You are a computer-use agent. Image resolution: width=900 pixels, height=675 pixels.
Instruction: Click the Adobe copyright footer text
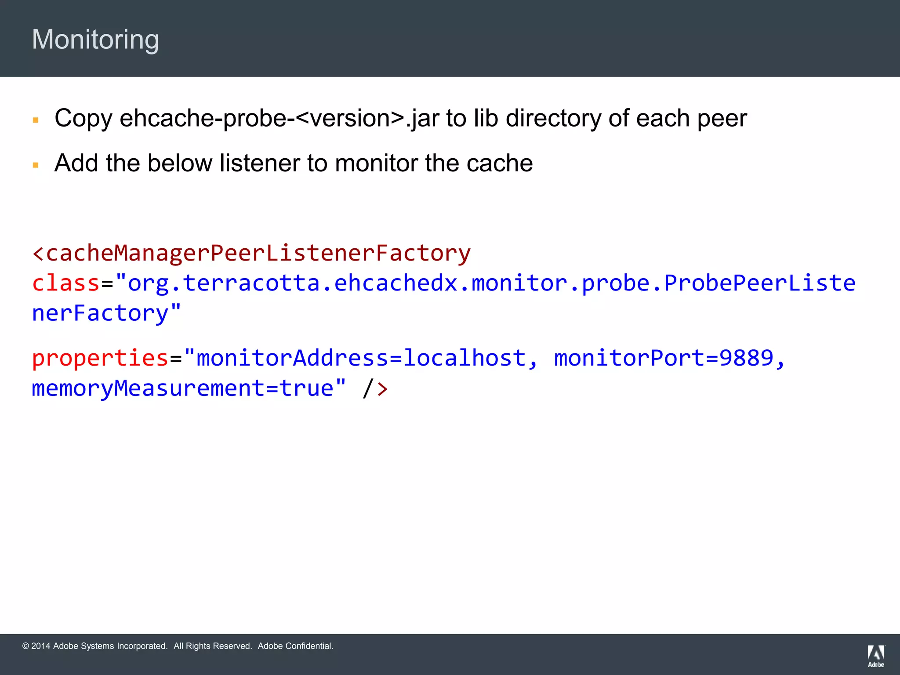coord(178,646)
